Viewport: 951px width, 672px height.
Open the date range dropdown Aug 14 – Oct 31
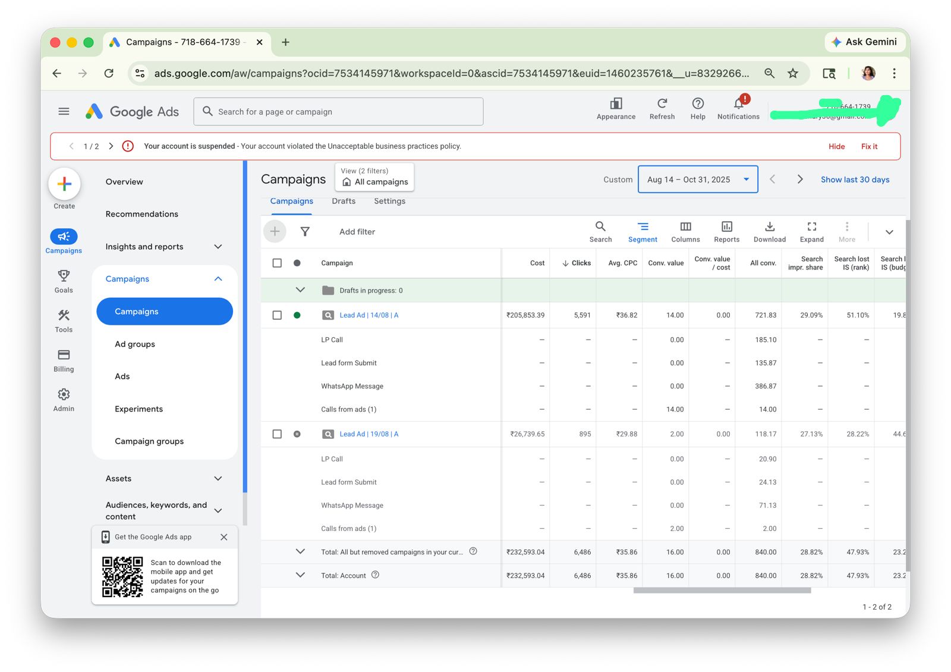[698, 179]
